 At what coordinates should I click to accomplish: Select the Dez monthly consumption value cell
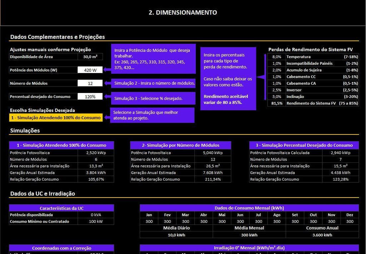pos(350,221)
